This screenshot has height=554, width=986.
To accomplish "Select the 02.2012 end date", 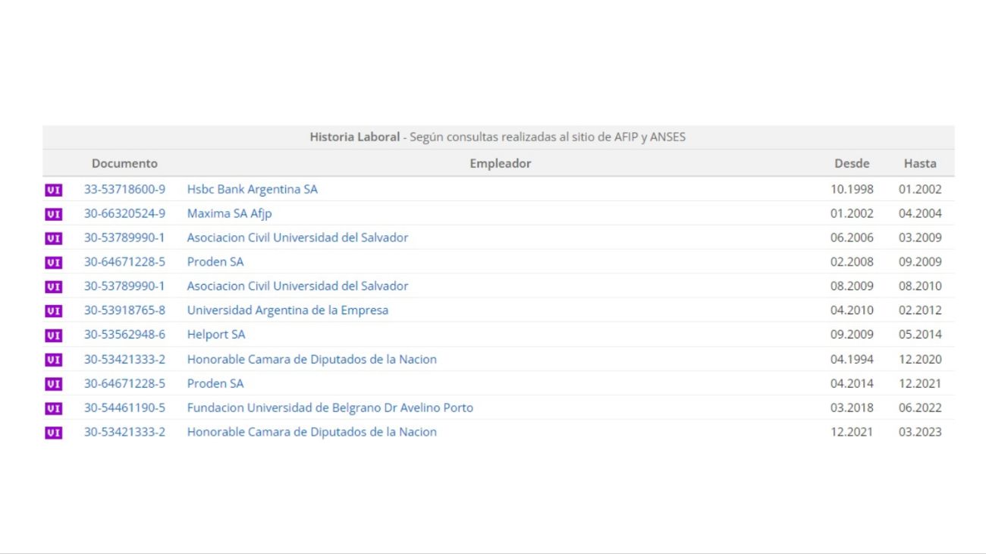I will tap(920, 310).
